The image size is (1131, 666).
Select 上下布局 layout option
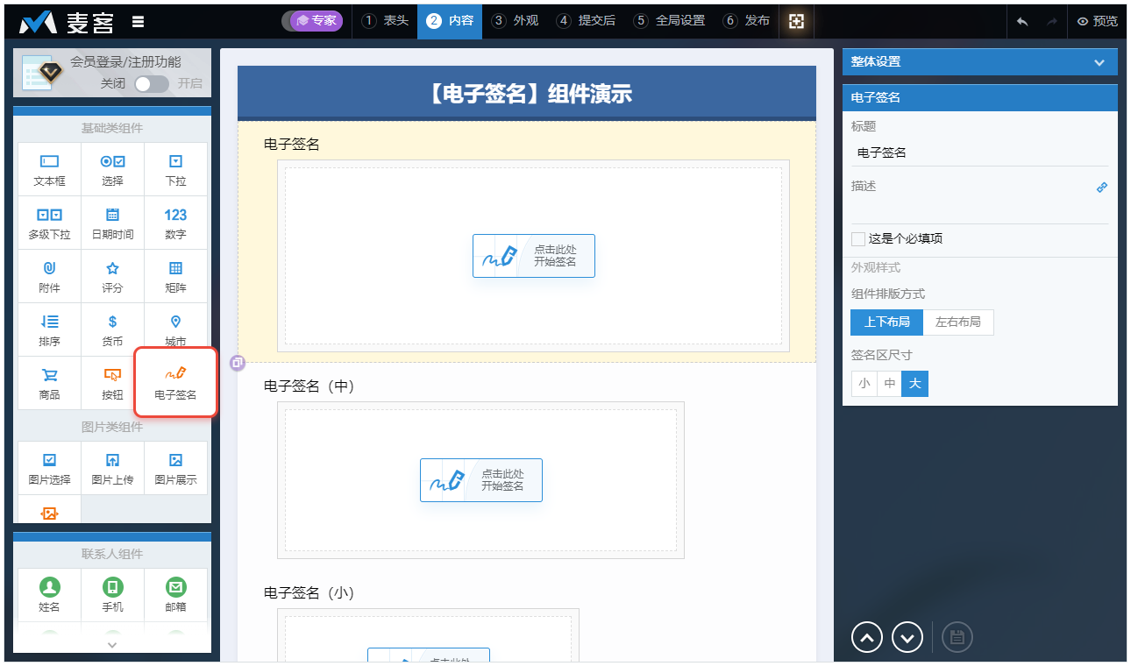pyautogui.click(x=886, y=322)
